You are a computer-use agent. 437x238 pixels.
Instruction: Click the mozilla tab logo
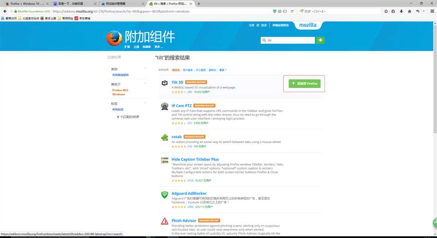pyautogui.click(x=308, y=25)
